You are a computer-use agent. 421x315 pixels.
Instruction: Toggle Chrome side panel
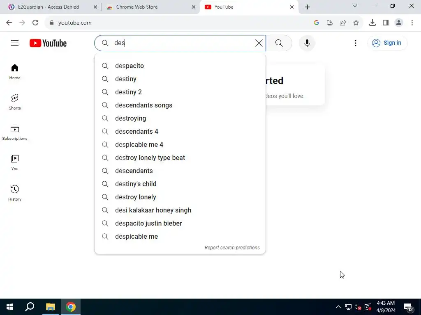coord(386,23)
